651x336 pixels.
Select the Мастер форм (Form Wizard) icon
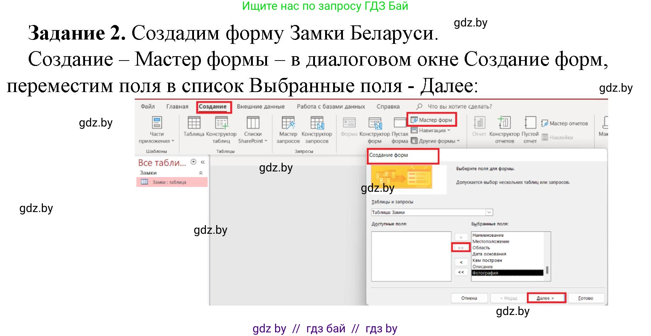(432, 120)
